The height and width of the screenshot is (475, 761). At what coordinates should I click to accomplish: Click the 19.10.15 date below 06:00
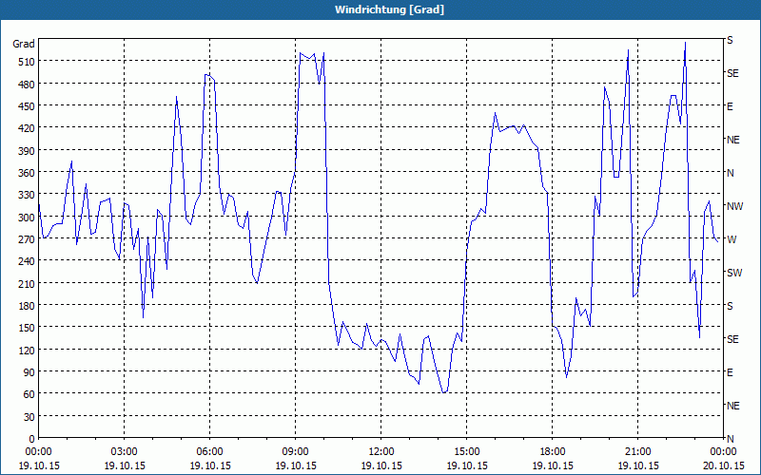coord(209,465)
